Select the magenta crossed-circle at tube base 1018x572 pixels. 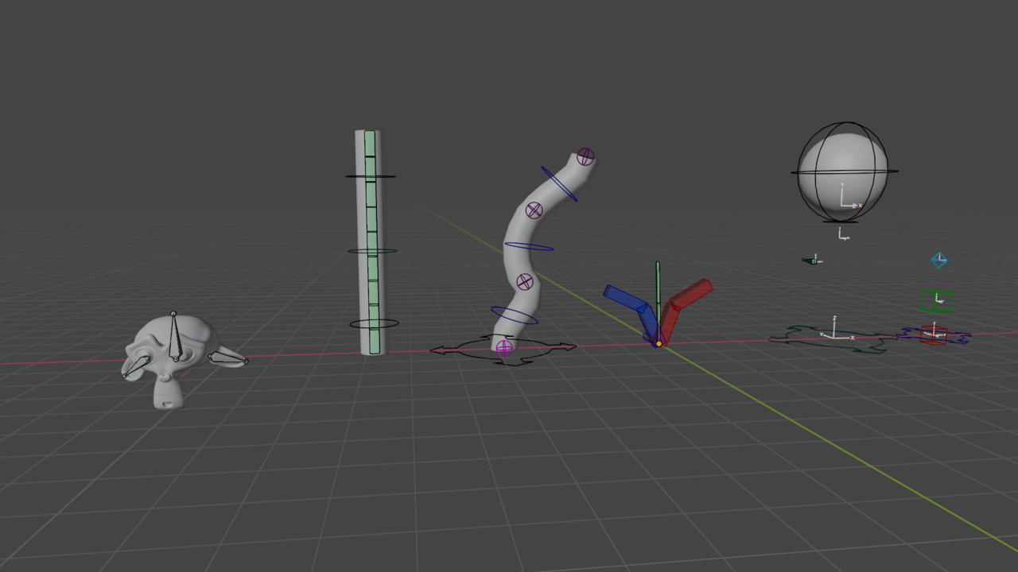(x=503, y=347)
